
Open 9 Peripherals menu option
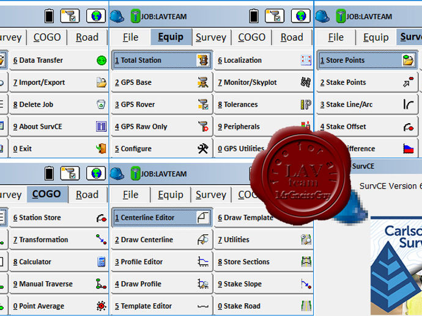coord(264,126)
